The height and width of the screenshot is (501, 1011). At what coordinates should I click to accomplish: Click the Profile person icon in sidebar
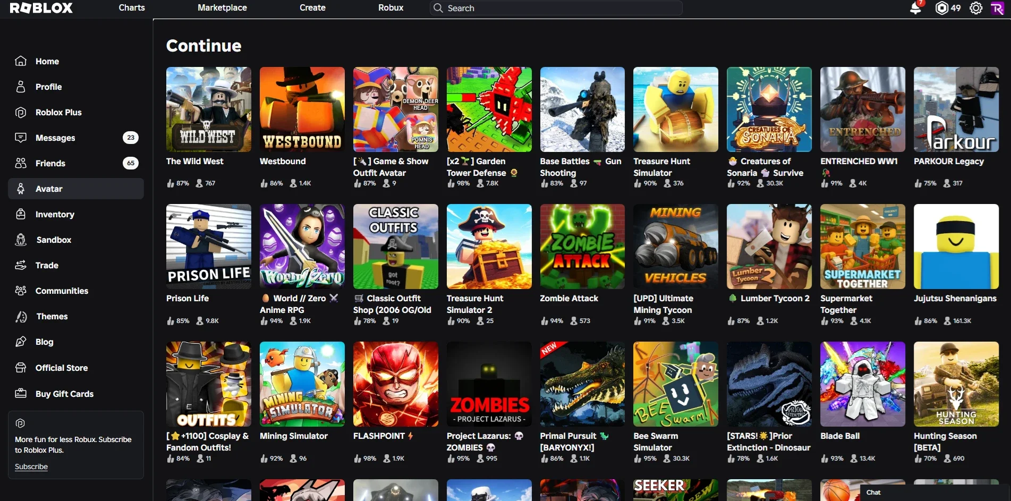[21, 87]
